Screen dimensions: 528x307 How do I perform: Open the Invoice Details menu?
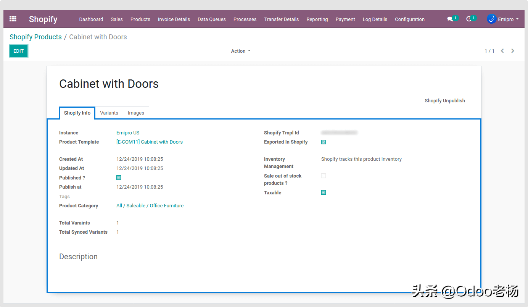[x=174, y=19]
